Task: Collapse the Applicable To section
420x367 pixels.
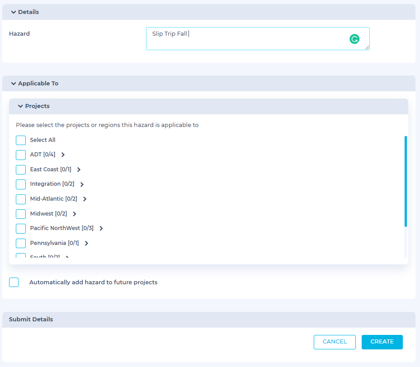Action: [x=14, y=84]
